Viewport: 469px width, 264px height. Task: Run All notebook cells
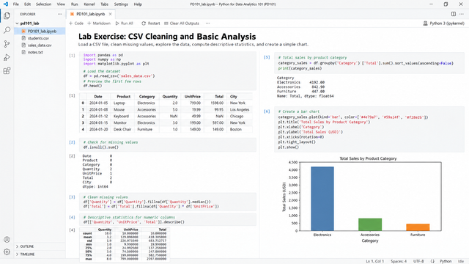124,23
